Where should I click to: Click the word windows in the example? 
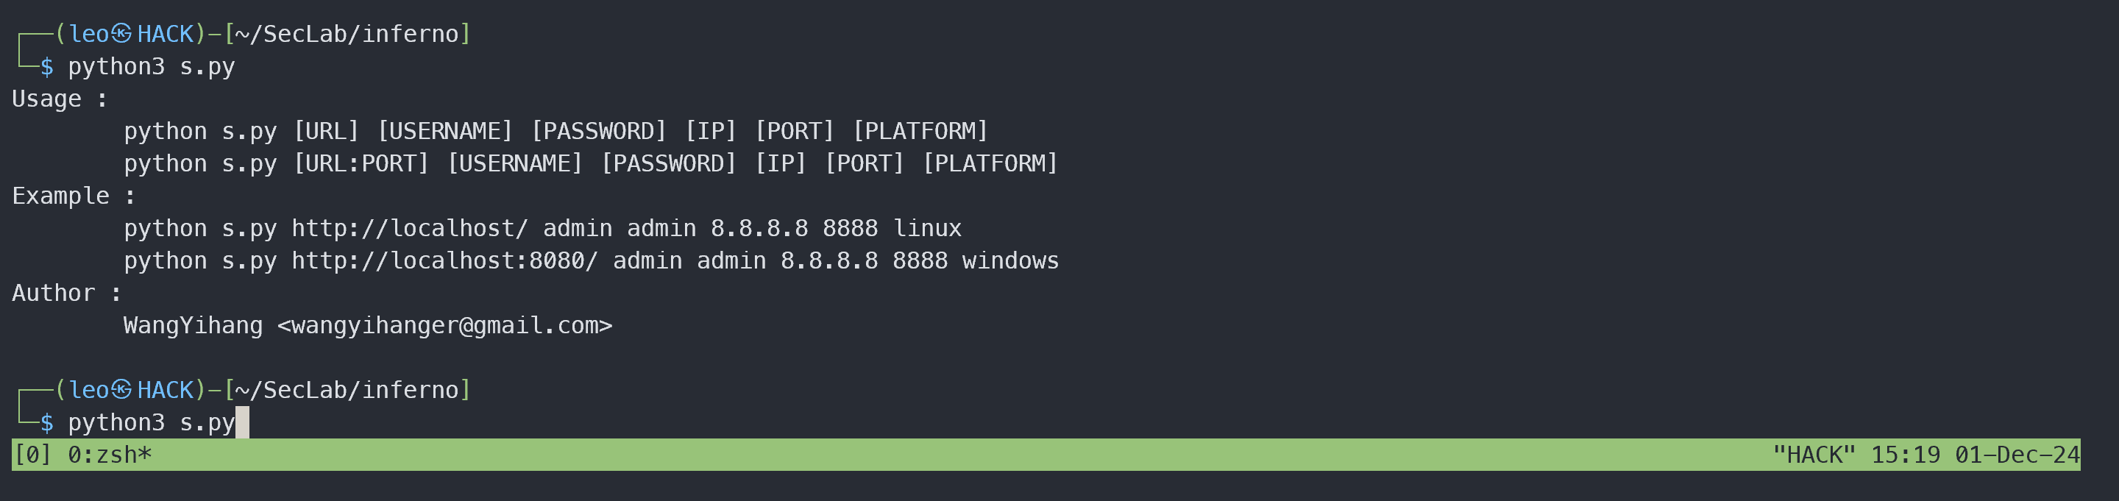tap(1010, 260)
